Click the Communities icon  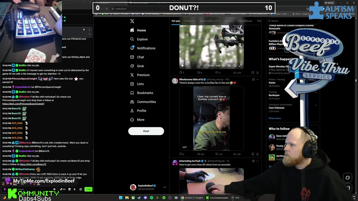132,102
